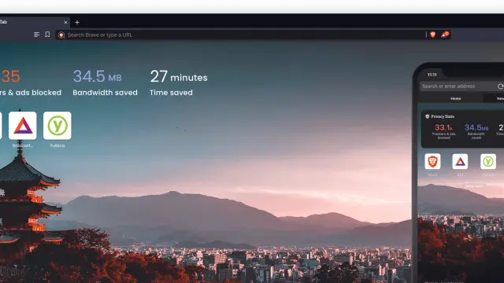Click the bookmark icon in toolbar
The width and height of the screenshot is (504, 283).
click(47, 35)
